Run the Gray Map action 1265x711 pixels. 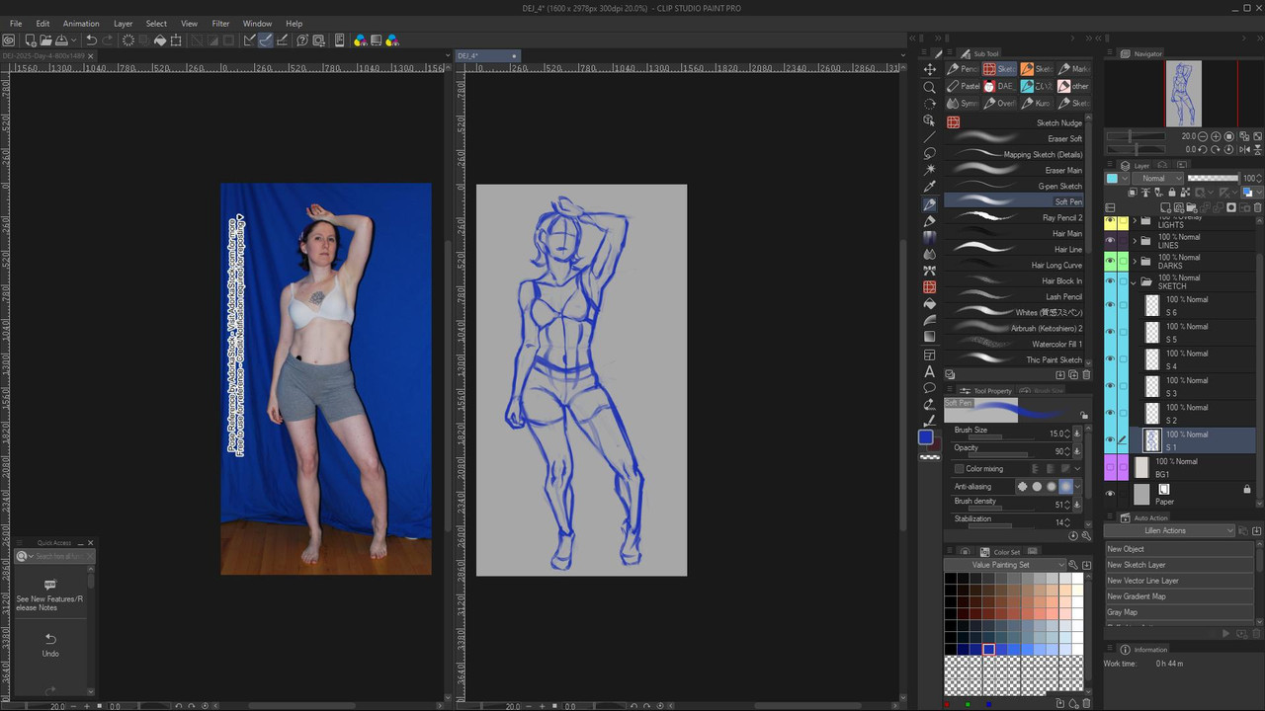(1179, 612)
